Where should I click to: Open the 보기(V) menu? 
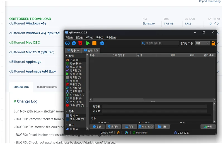[89, 37]
